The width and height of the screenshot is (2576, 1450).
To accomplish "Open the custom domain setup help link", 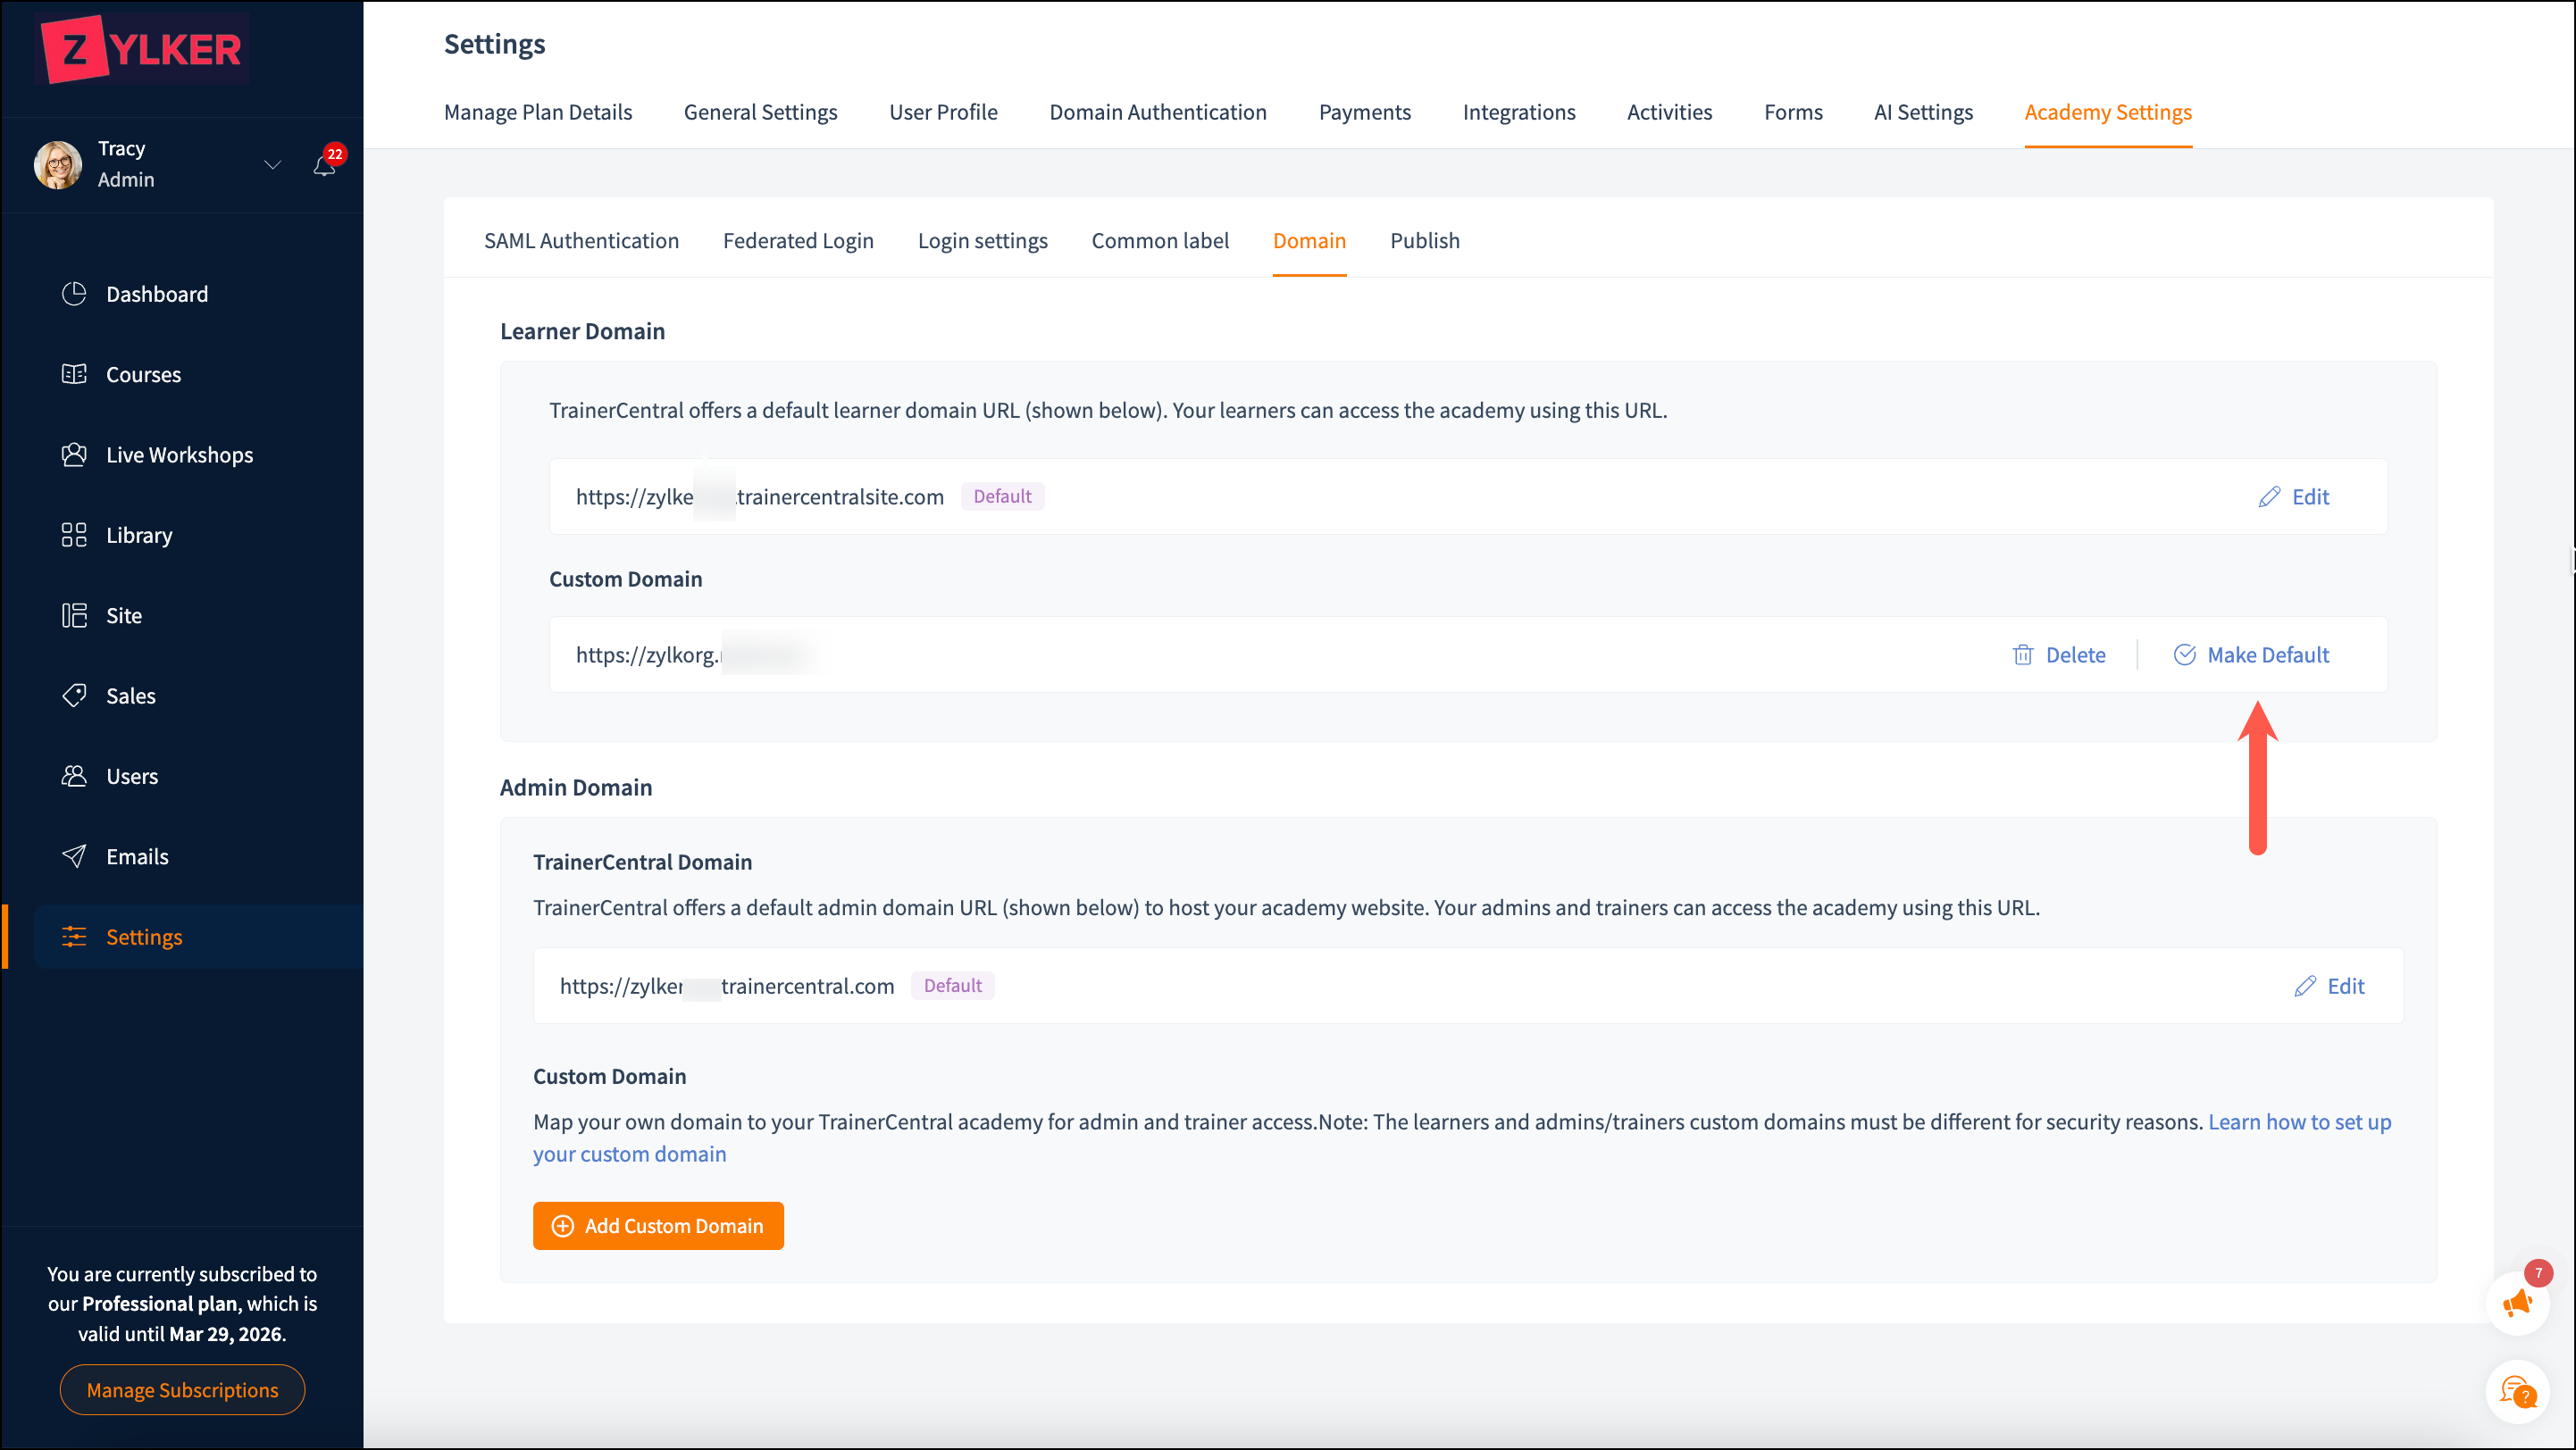I will [2298, 1121].
